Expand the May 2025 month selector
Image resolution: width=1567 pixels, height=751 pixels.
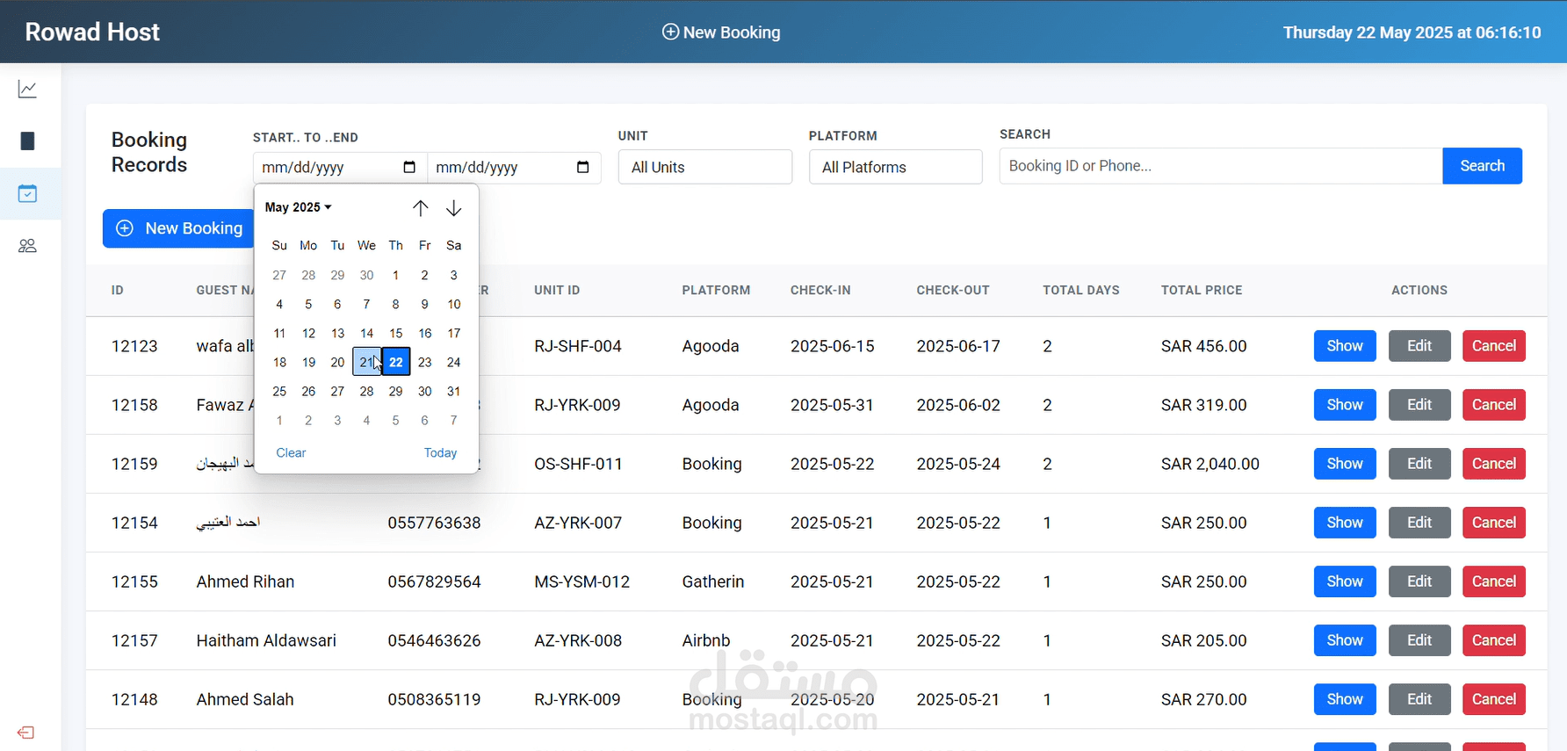coord(299,207)
